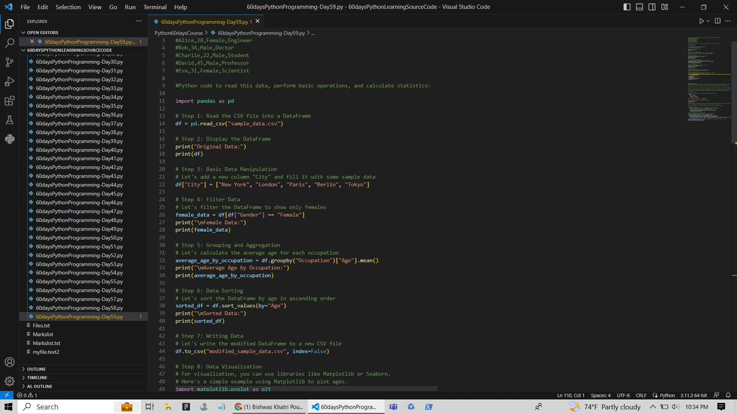737x414 pixels.
Task: Click the editor minimap code overview
Action: 709,78
